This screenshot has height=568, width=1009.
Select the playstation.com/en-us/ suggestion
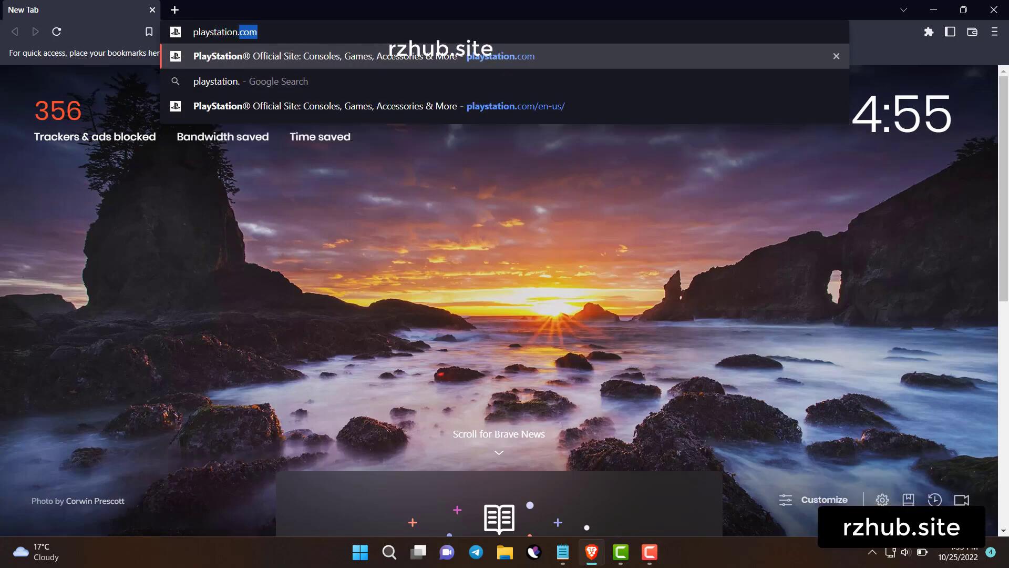378,106
